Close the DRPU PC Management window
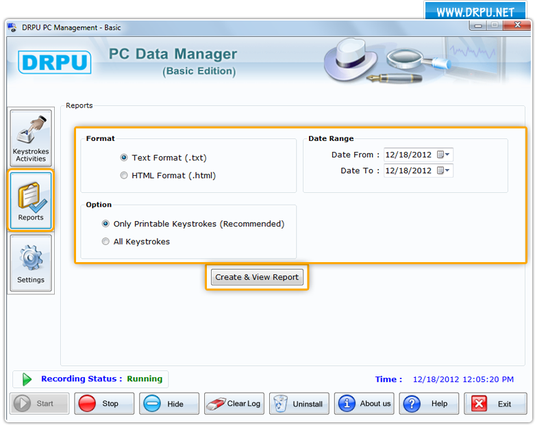Viewport: 535px width, 425px height. (517, 25)
